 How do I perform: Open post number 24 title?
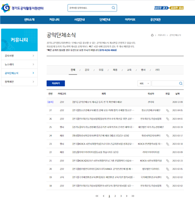click(101, 136)
